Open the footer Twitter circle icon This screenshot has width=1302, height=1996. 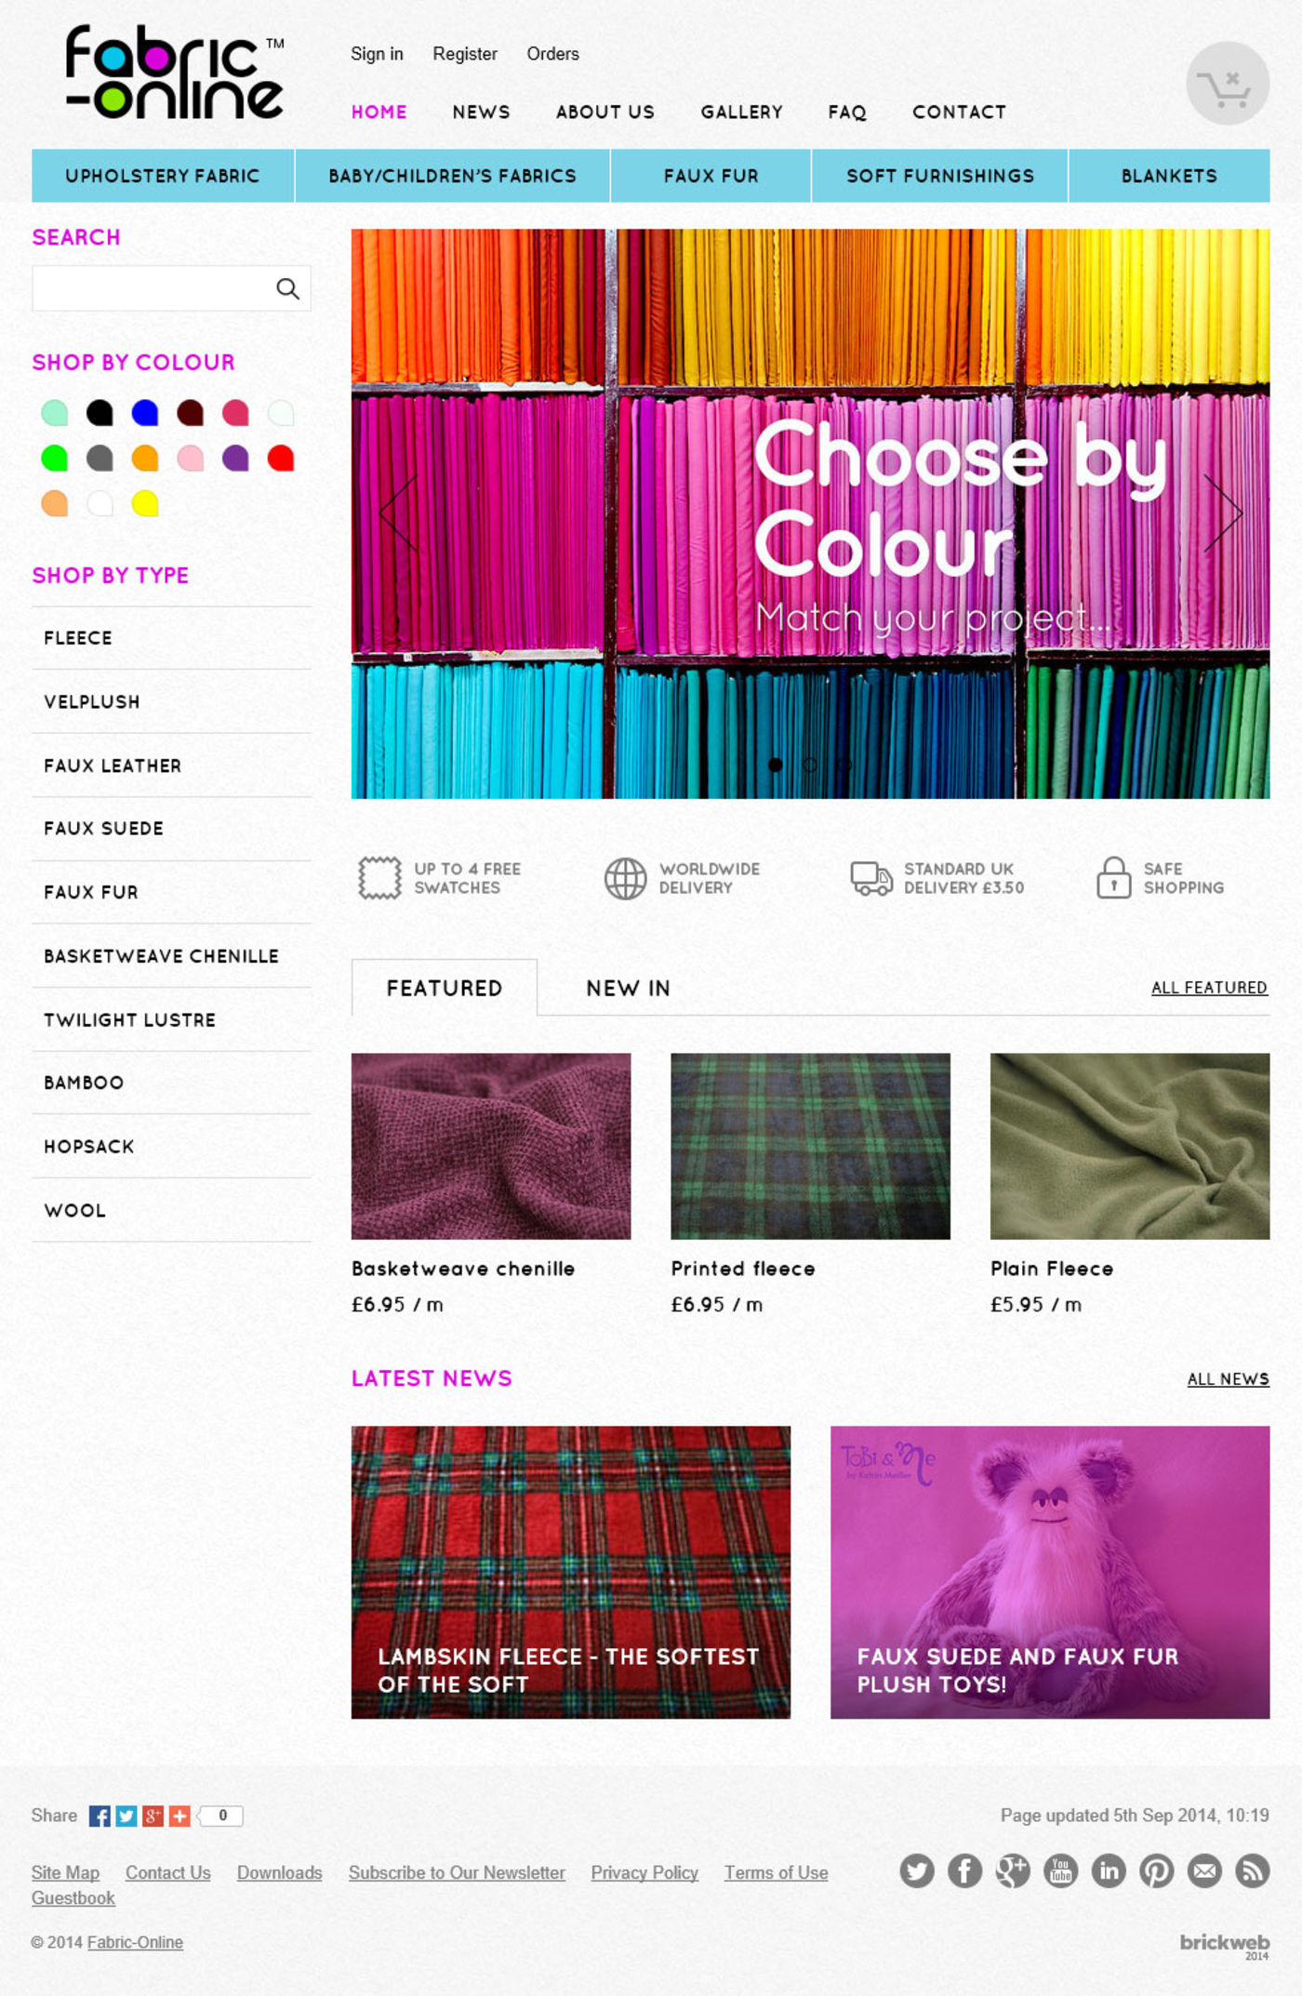tap(917, 1870)
